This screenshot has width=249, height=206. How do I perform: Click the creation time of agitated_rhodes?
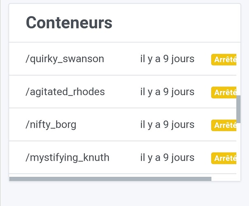point(167,91)
